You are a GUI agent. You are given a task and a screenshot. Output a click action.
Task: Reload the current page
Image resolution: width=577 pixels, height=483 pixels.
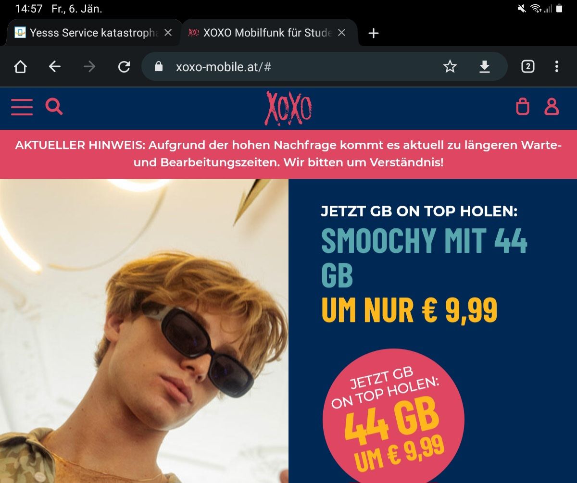click(124, 66)
